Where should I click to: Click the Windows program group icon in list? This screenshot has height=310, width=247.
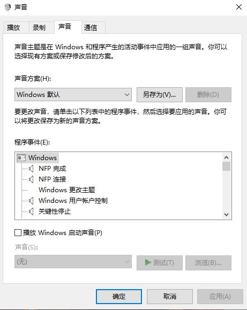(x=21, y=158)
